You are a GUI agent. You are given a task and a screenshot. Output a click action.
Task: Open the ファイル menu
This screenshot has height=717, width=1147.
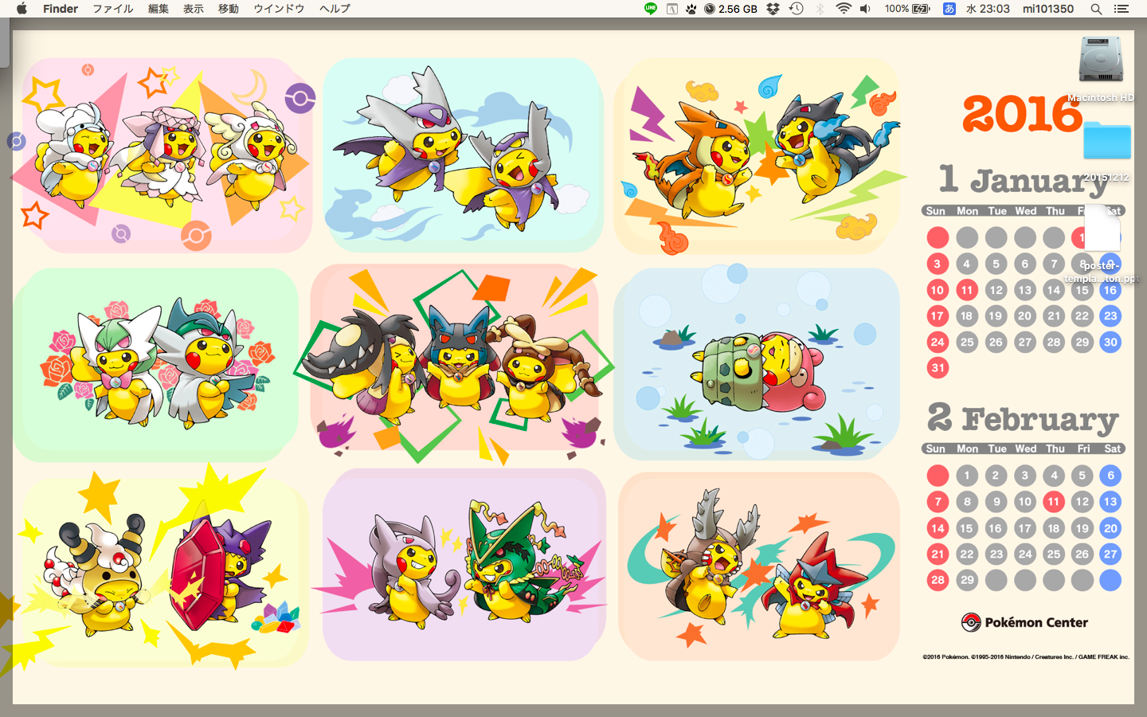click(113, 9)
